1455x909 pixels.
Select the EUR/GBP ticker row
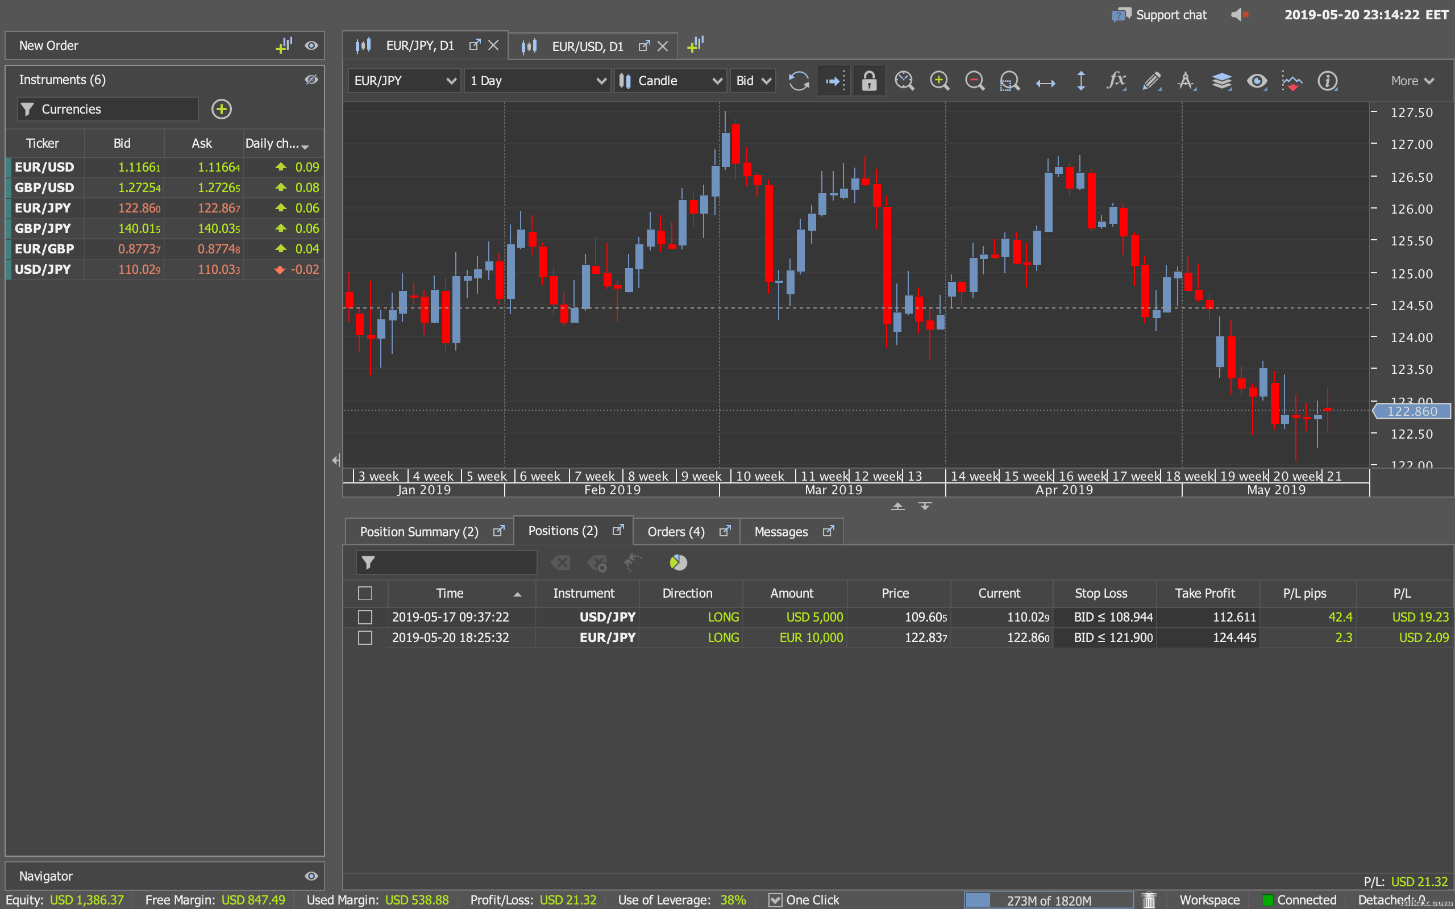164,249
